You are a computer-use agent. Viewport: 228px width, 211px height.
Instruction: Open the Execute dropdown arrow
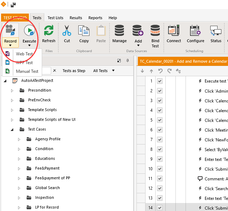pyautogui.click(x=29, y=46)
